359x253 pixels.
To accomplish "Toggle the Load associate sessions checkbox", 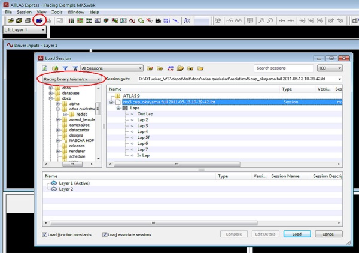I will click(105, 234).
